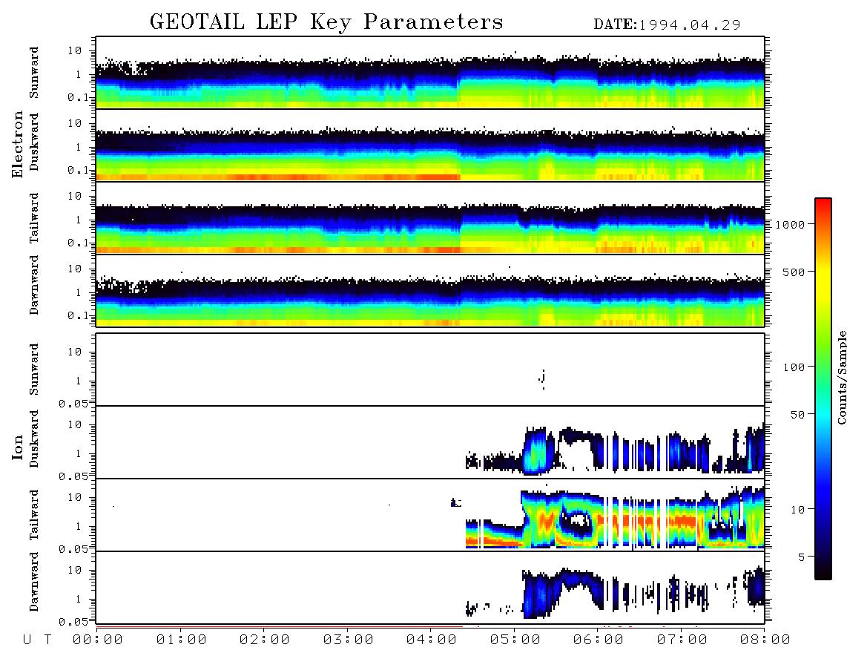Click the 100 colorbar scale value

coord(794,367)
